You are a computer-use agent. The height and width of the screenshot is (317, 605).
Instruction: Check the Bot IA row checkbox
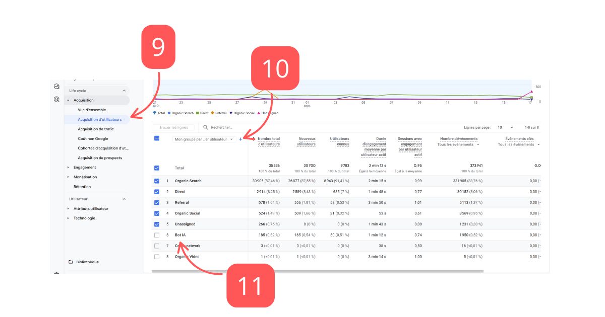[157, 235]
